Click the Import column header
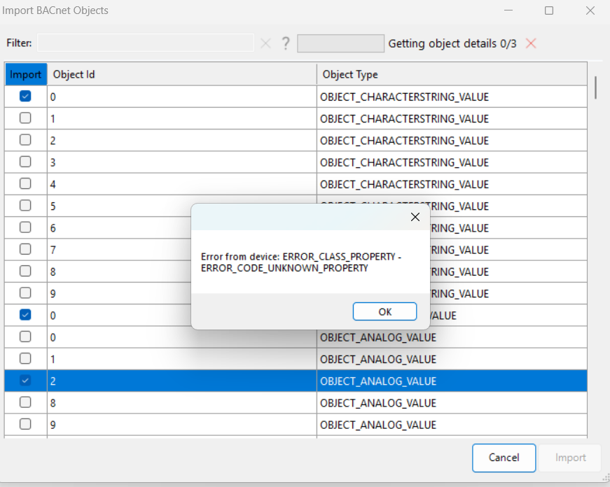Screen dimensions: 610x487 click(26, 75)
